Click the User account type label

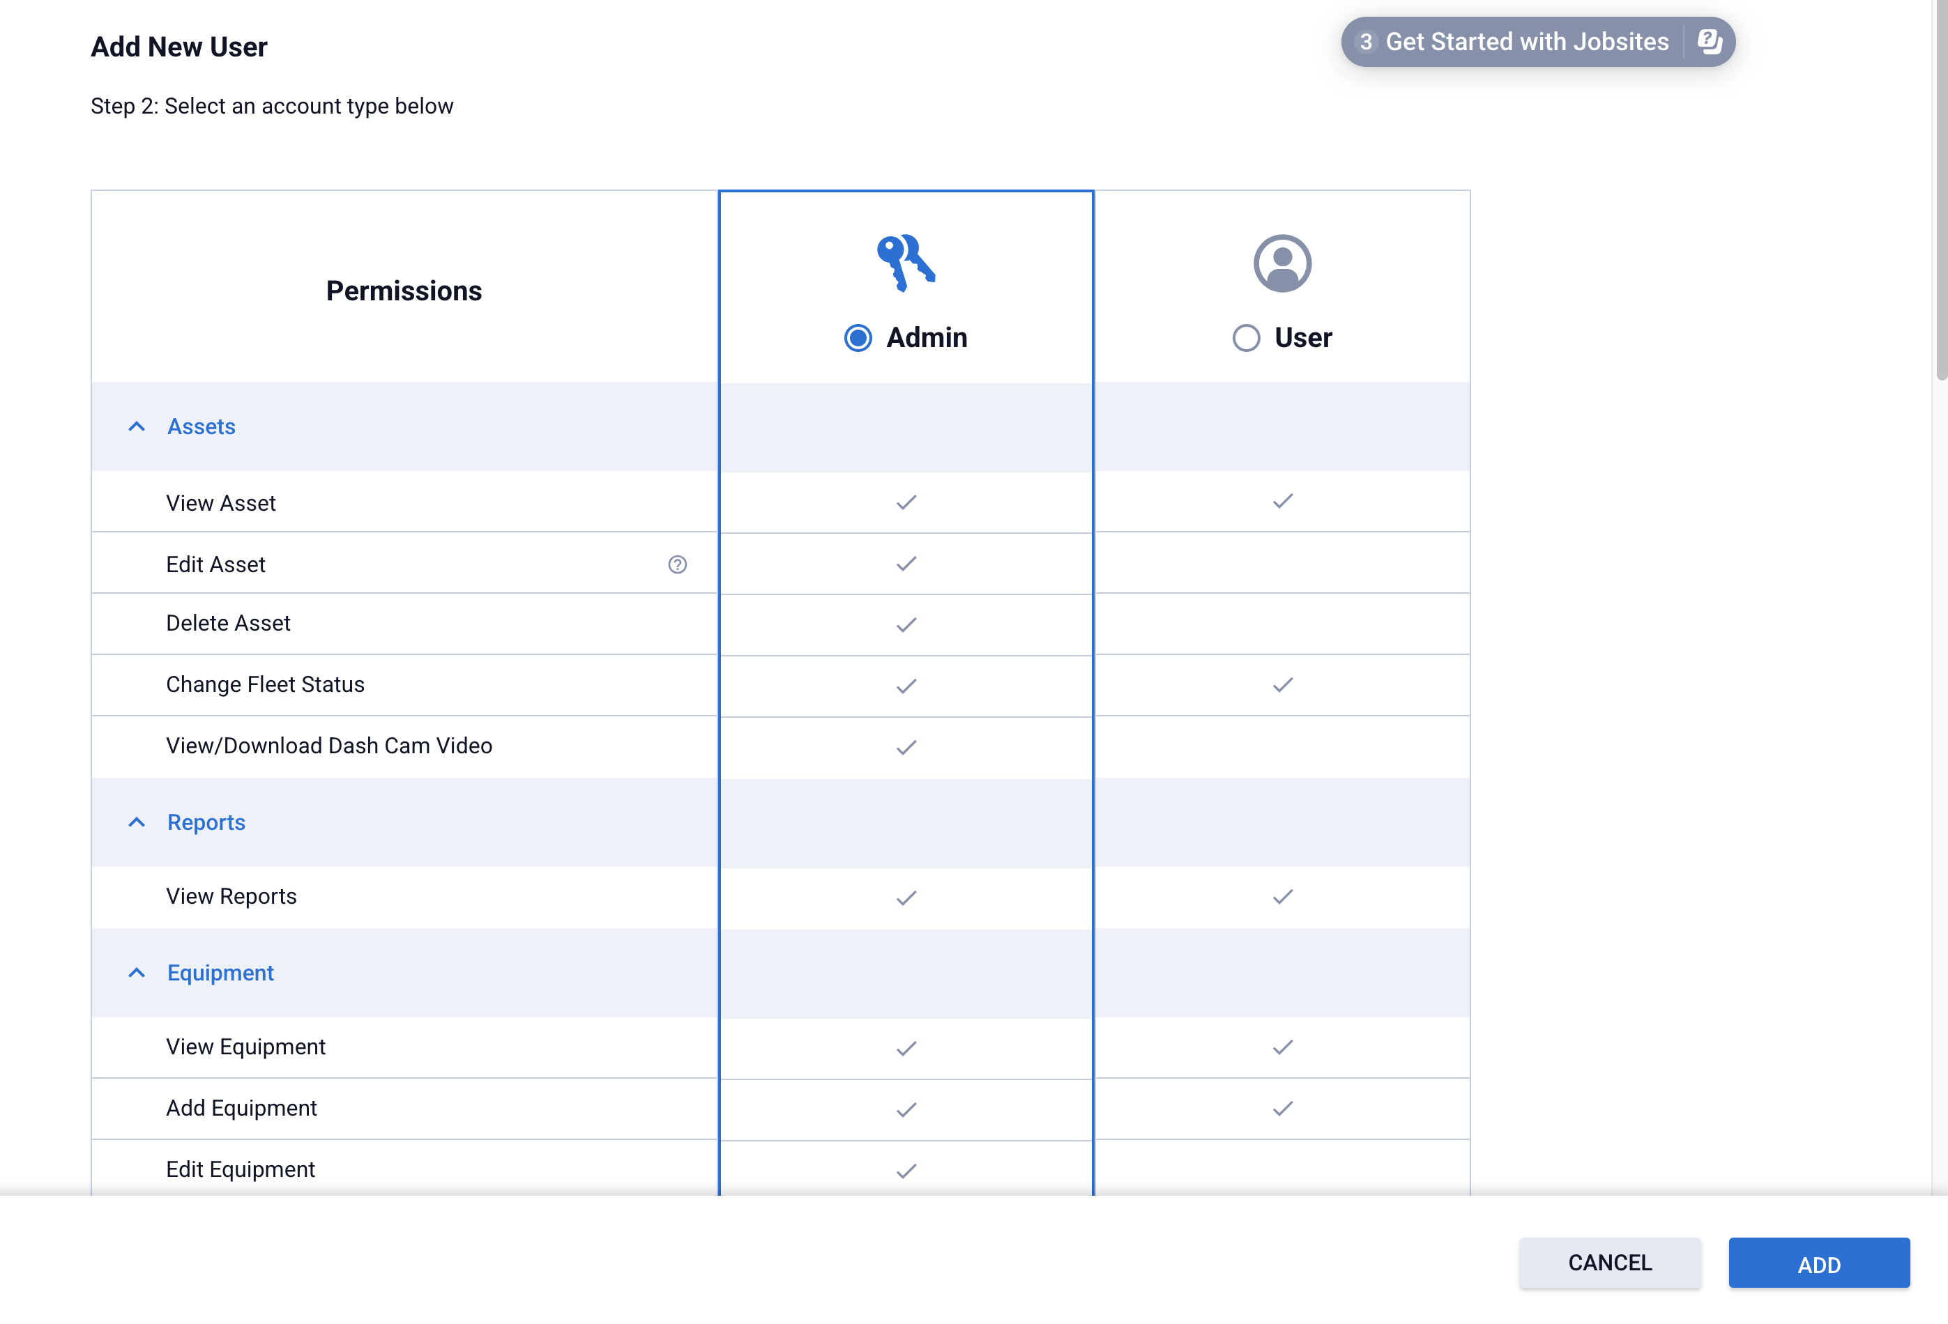[x=1302, y=338]
